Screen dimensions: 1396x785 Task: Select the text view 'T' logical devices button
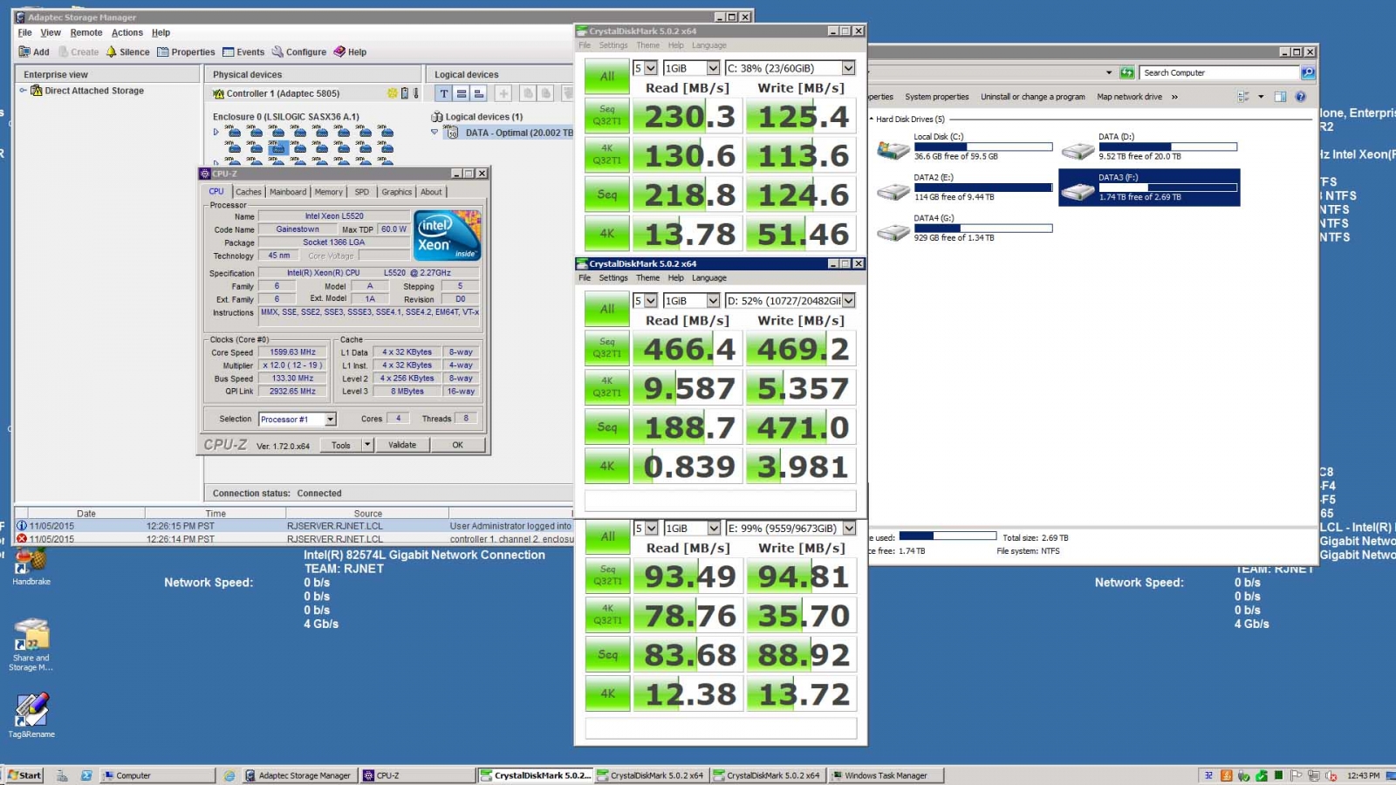(444, 93)
